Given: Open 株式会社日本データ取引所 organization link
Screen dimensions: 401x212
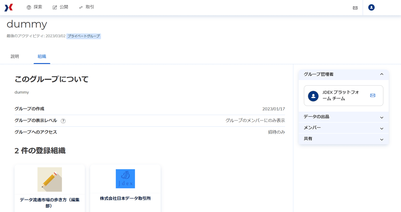Looking at the screenshot, I should click(x=125, y=198).
